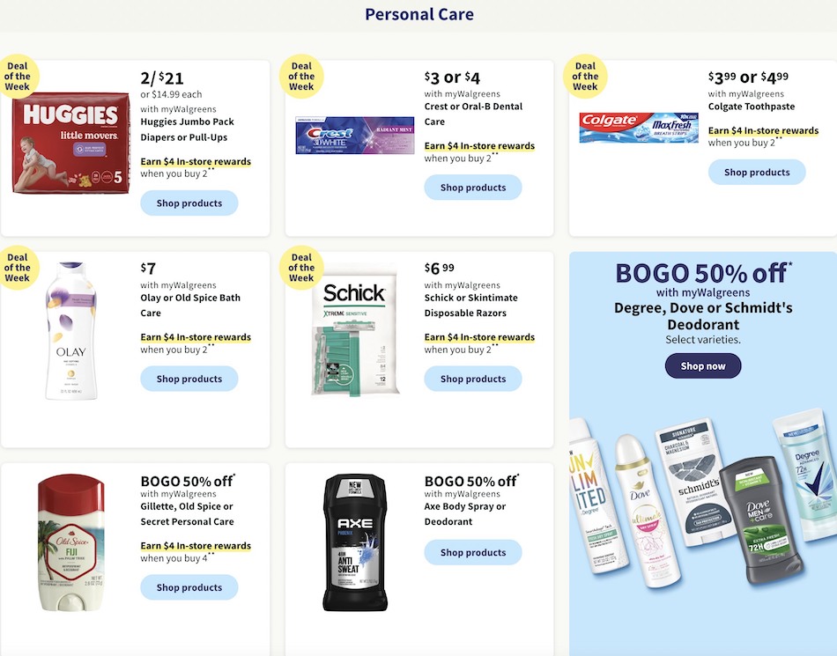Select Shop products for Colgate Toothpaste
This screenshot has height=656, width=837.
[757, 173]
